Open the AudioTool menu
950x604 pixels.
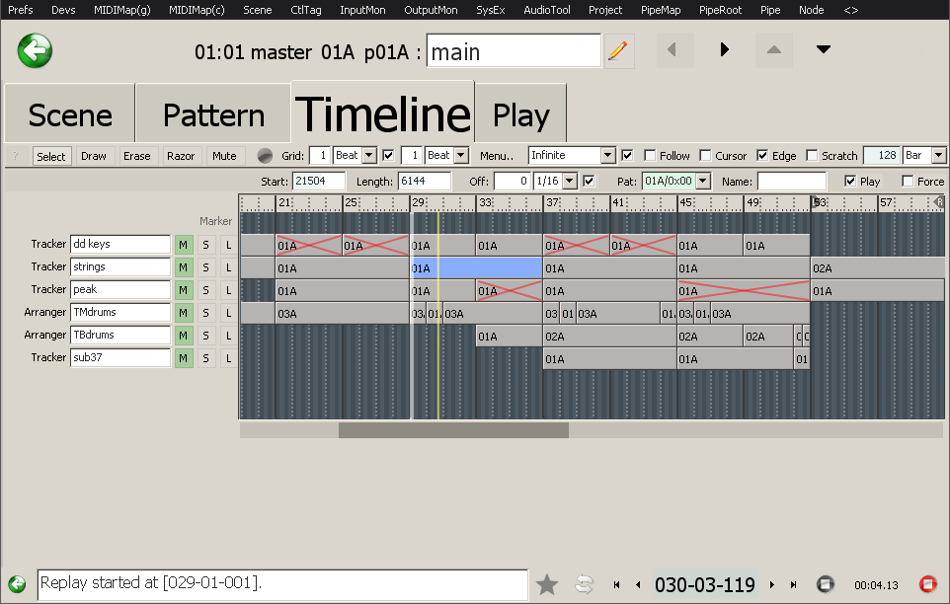coord(546,10)
